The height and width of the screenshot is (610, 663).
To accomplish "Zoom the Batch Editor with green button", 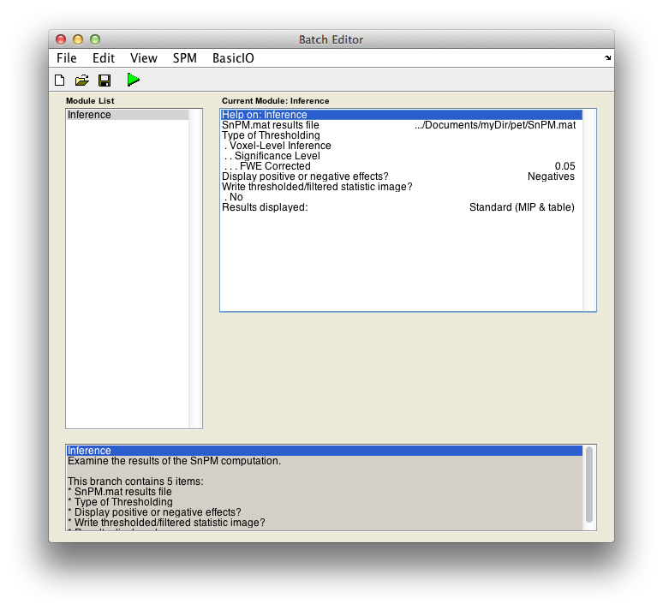I will point(95,39).
